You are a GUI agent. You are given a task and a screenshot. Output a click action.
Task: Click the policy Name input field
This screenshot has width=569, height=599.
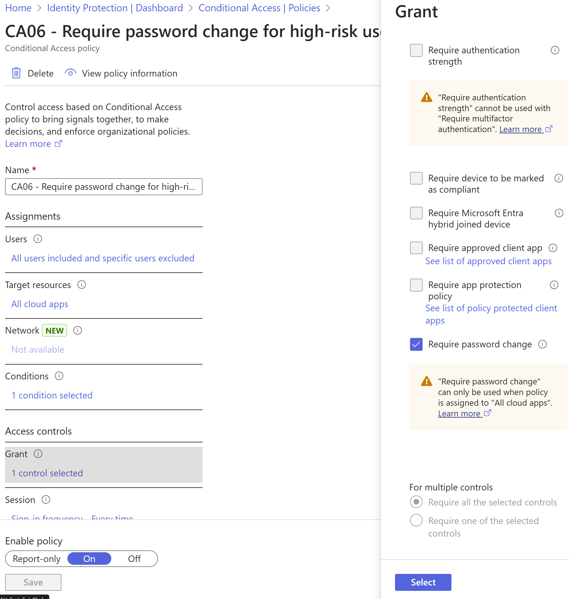(104, 187)
